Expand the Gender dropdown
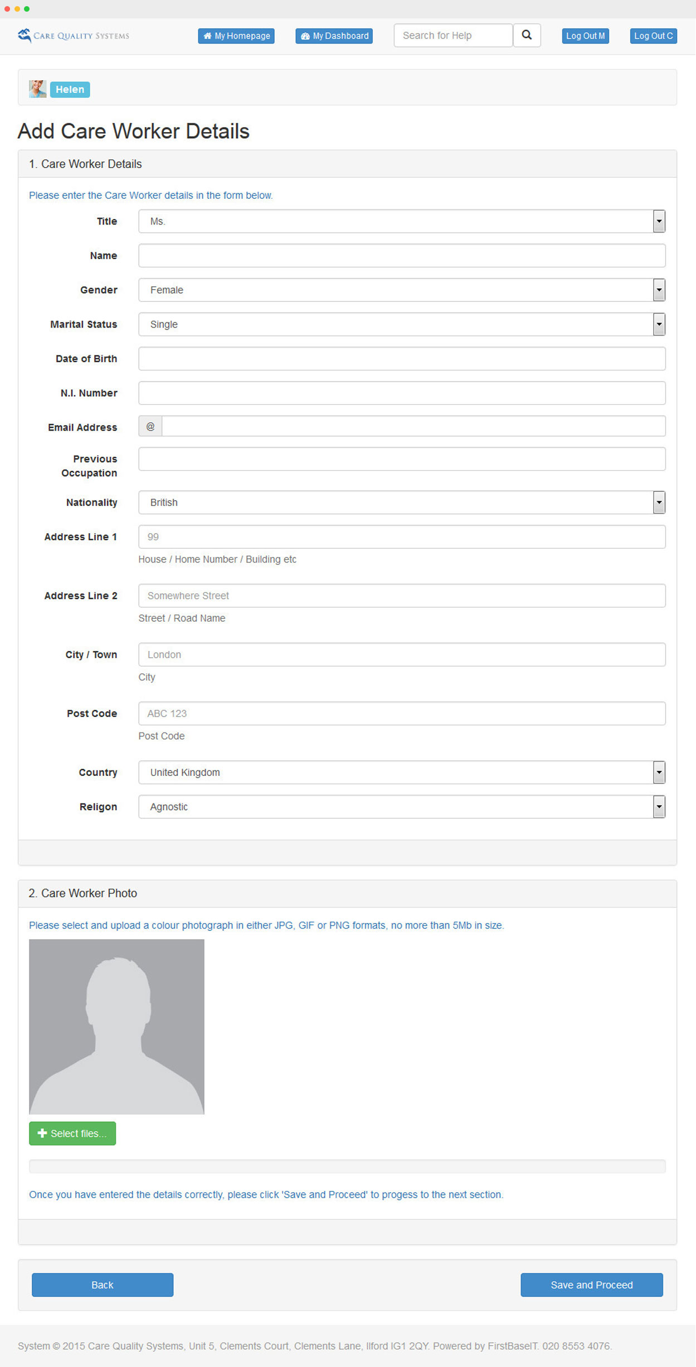696x1367 pixels. coord(401,290)
